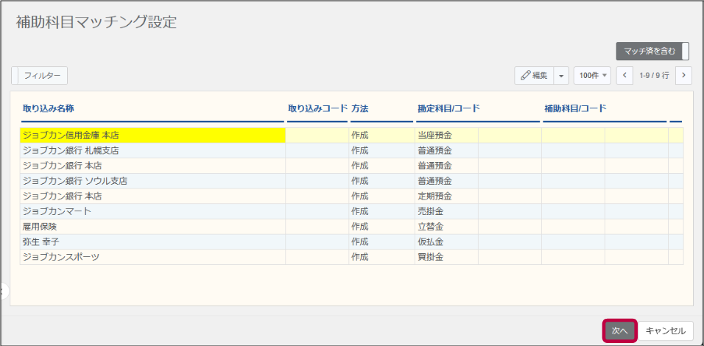Click the 当座預金 account cell

coord(446,135)
